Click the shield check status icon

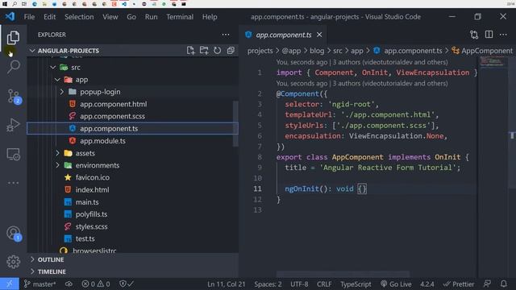[x=126, y=284]
